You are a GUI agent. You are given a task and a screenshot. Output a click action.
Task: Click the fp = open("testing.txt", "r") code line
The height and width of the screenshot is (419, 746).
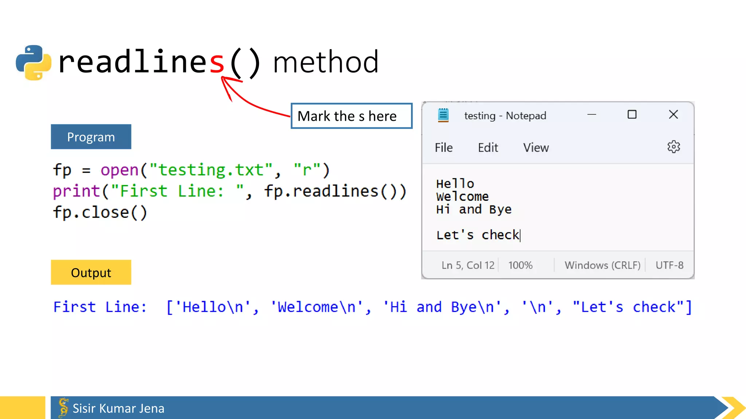click(x=192, y=170)
